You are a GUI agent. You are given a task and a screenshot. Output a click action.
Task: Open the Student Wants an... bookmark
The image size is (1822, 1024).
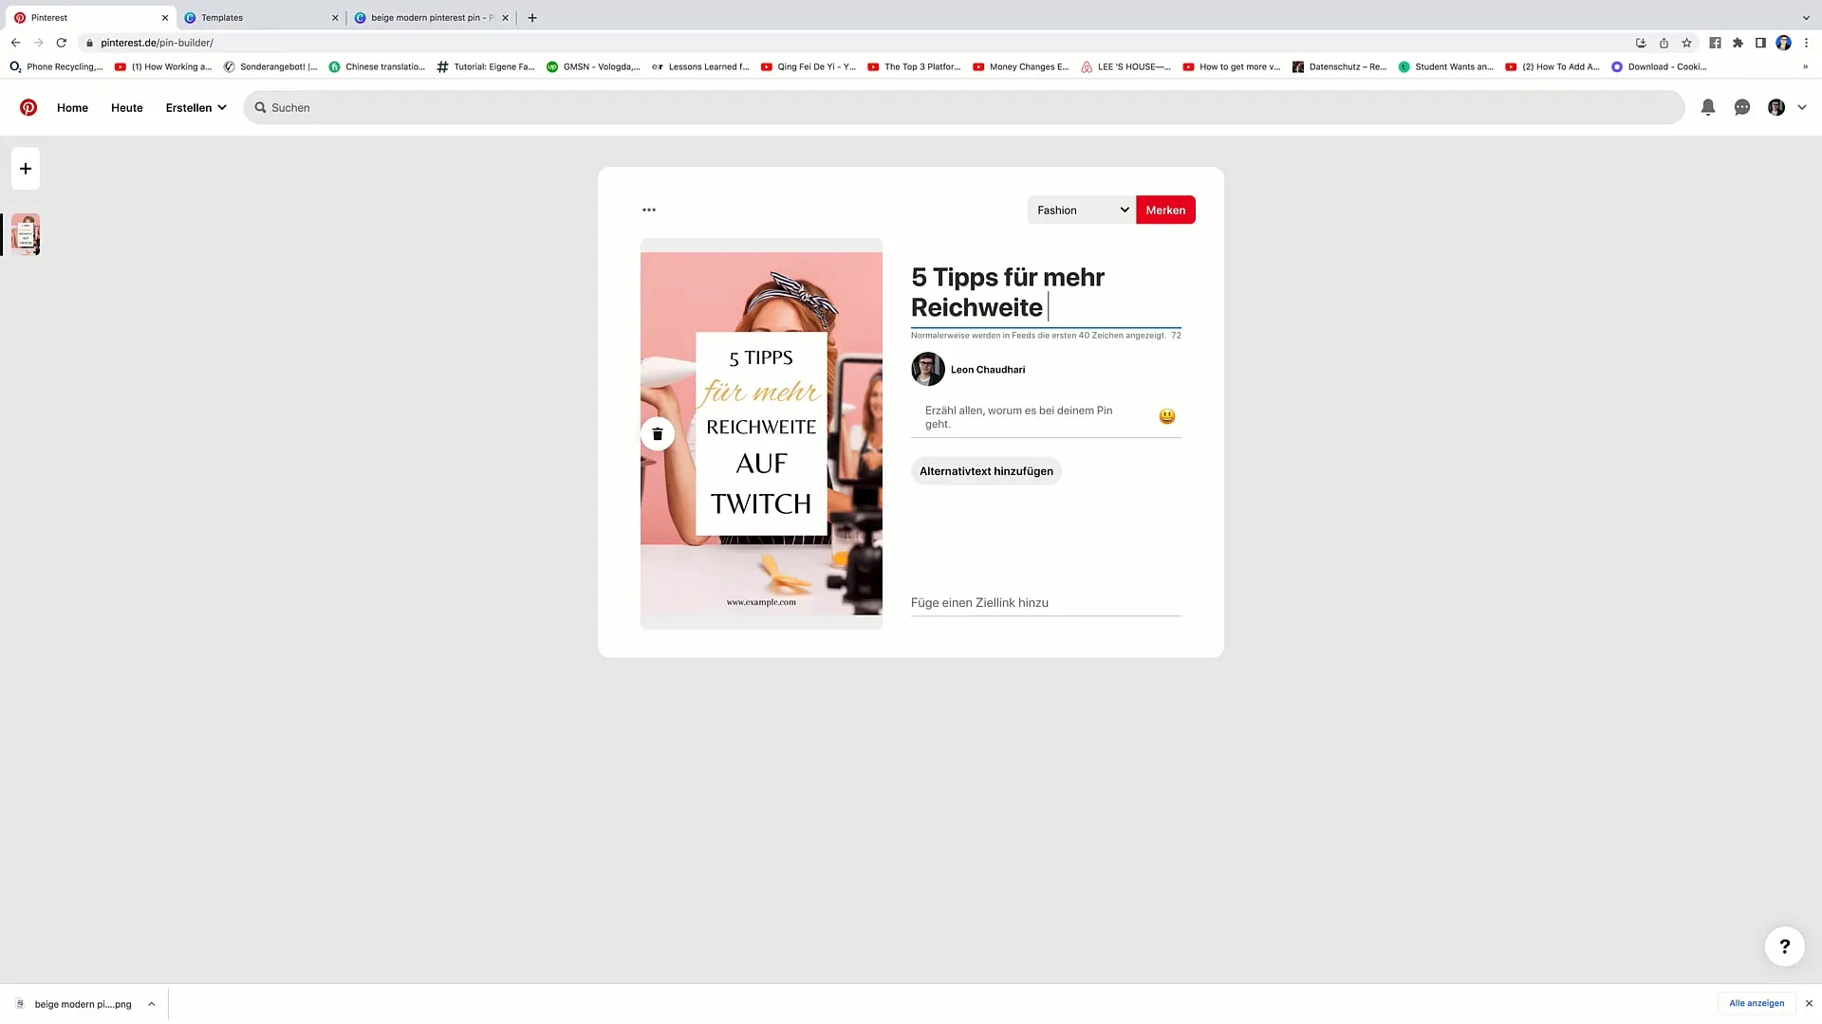tap(1446, 66)
